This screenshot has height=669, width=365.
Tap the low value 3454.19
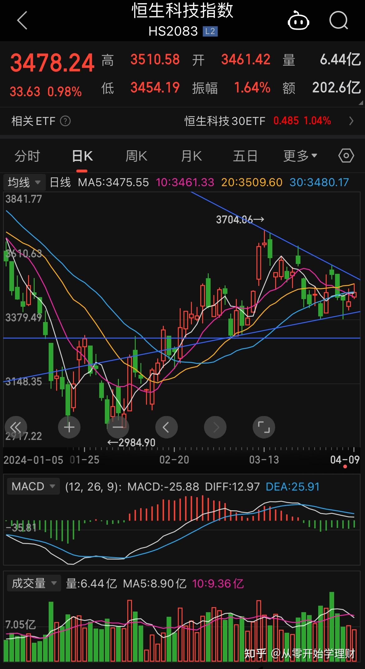pos(155,87)
